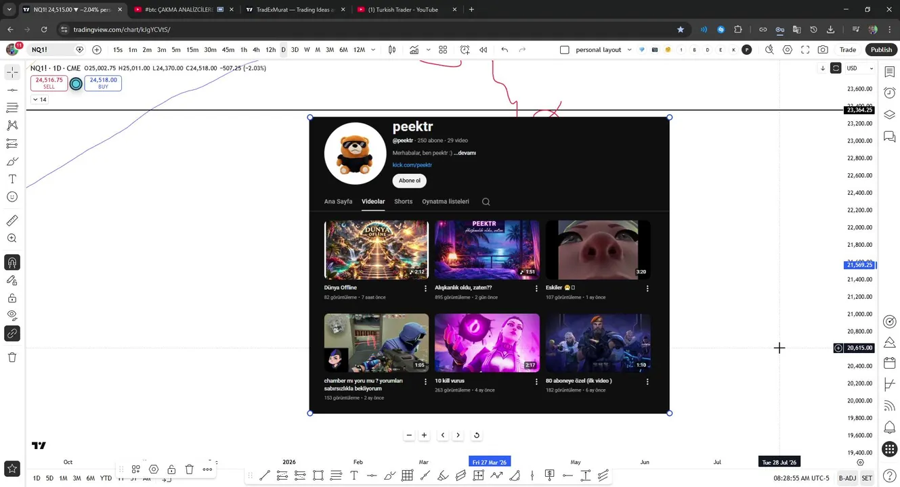
Task: Open the Indicator templates grid icon
Action: (x=443, y=49)
